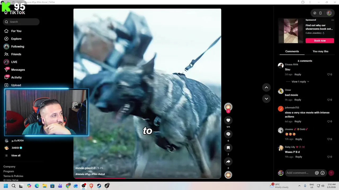Bookmark the video to favorites
The width and height of the screenshot is (339, 190).
click(x=228, y=148)
